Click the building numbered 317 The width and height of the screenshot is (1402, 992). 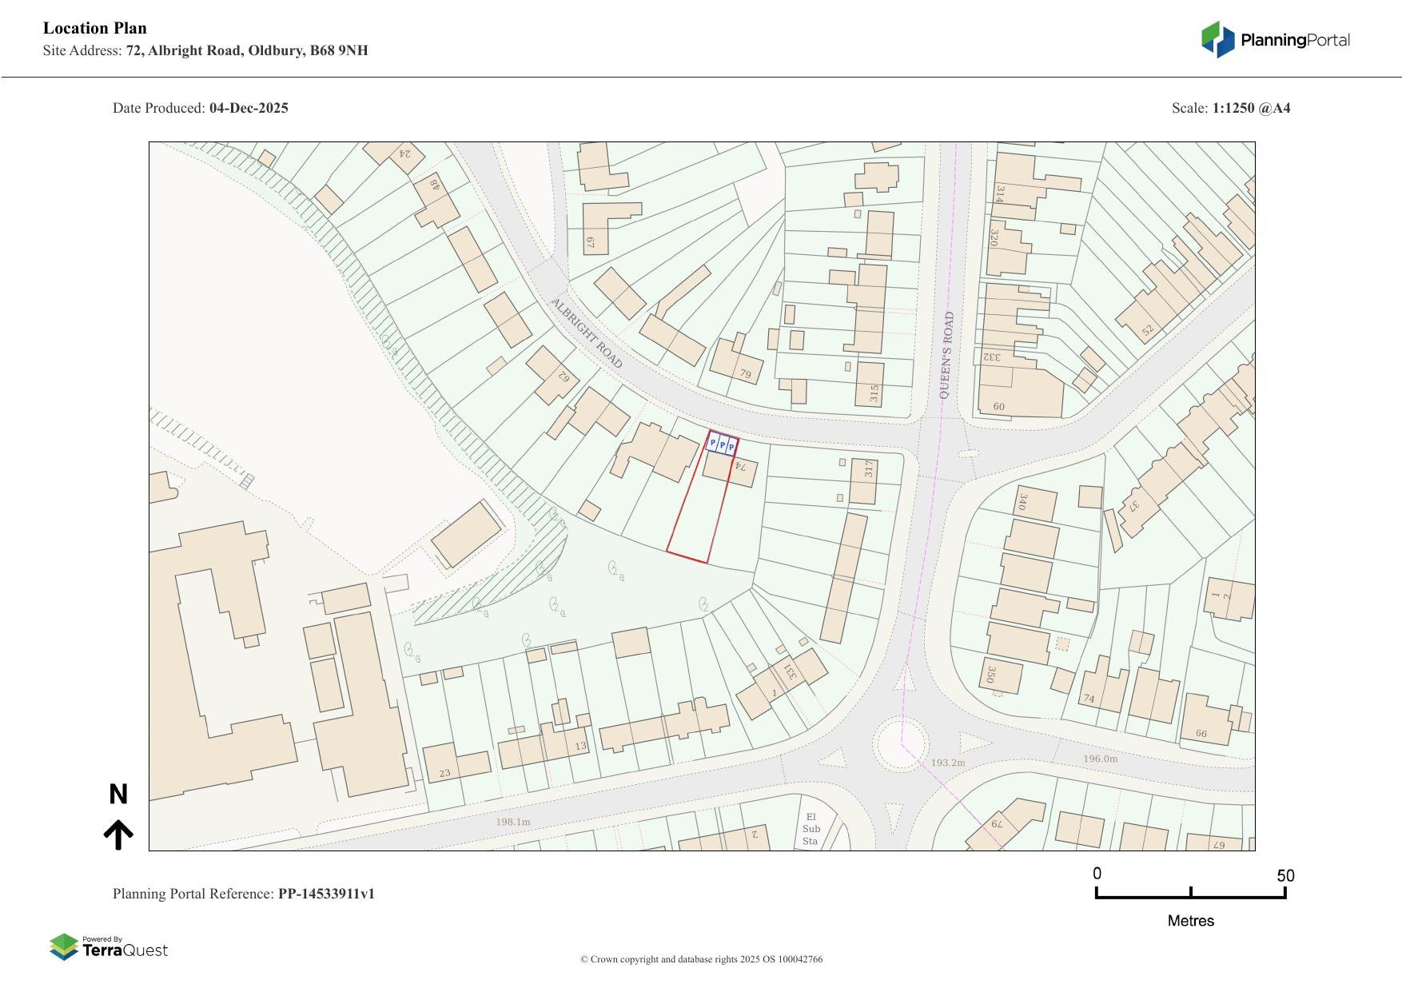pyautogui.click(x=863, y=480)
